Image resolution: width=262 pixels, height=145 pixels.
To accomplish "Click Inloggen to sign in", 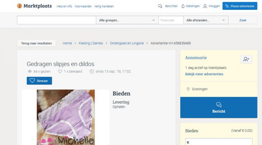I will (x=214, y=6).
